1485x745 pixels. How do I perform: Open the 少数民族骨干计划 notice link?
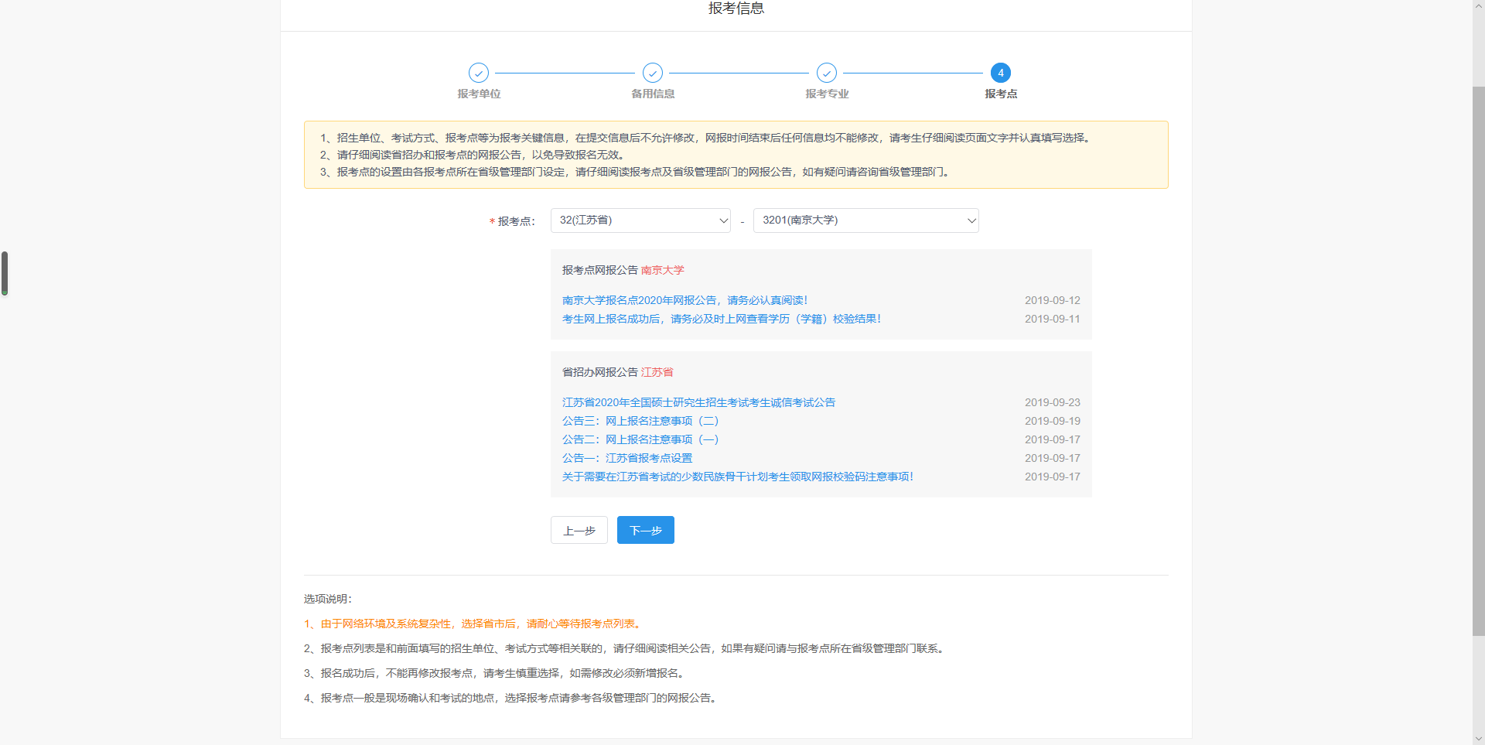[x=737, y=477]
